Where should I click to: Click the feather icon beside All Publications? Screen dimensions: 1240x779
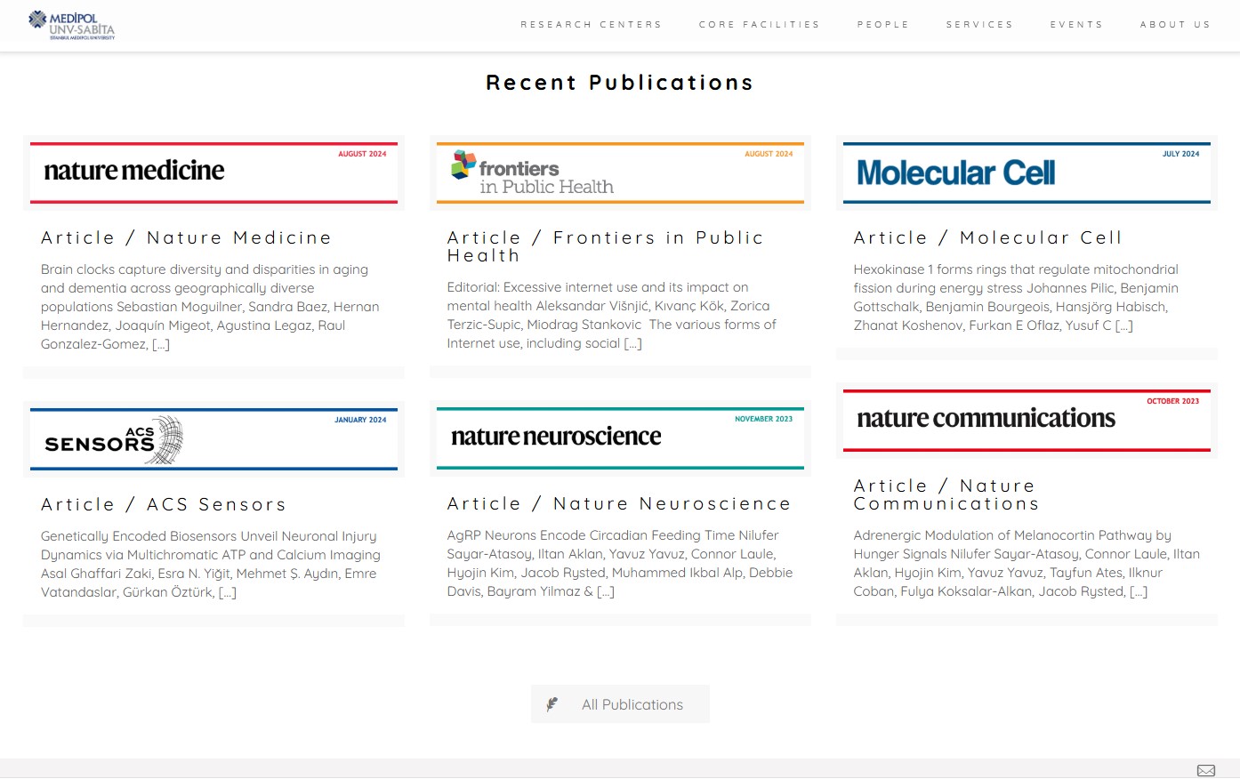tap(552, 704)
